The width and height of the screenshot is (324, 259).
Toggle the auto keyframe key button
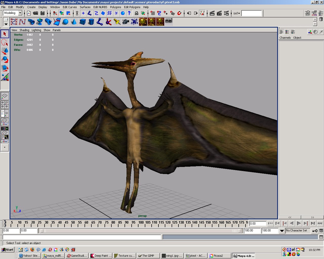tap(315, 231)
